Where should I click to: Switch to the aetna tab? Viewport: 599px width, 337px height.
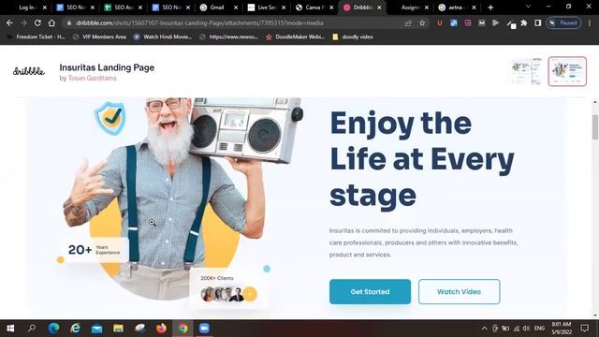457,7
